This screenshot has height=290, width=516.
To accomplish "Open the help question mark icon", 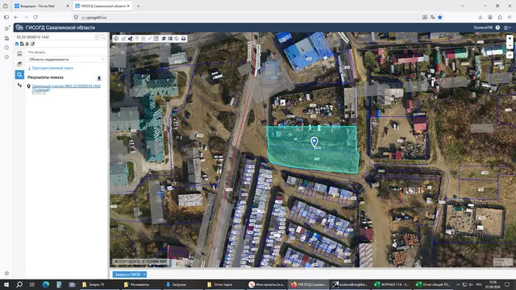I will click(498, 27).
